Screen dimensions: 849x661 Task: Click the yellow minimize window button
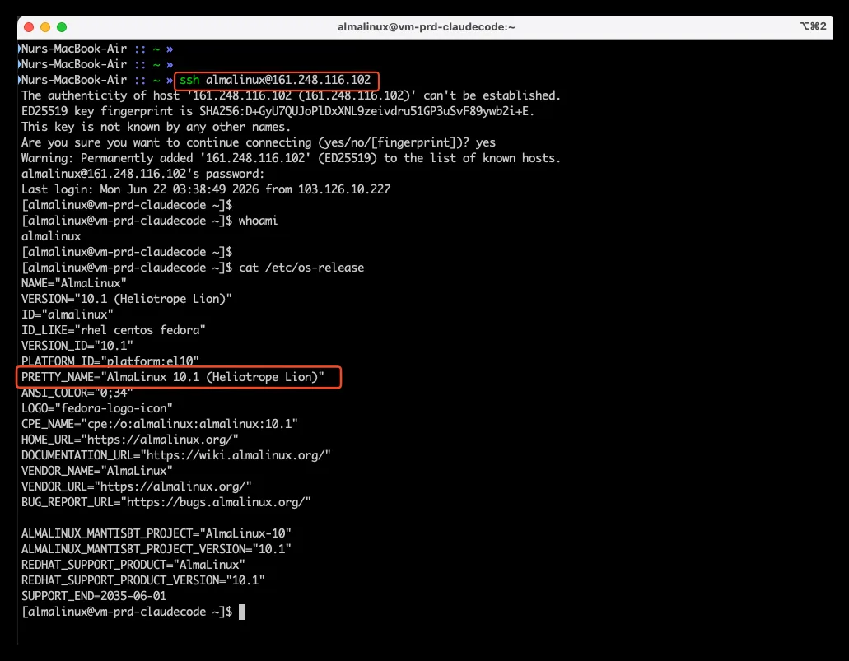pos(45,27)
